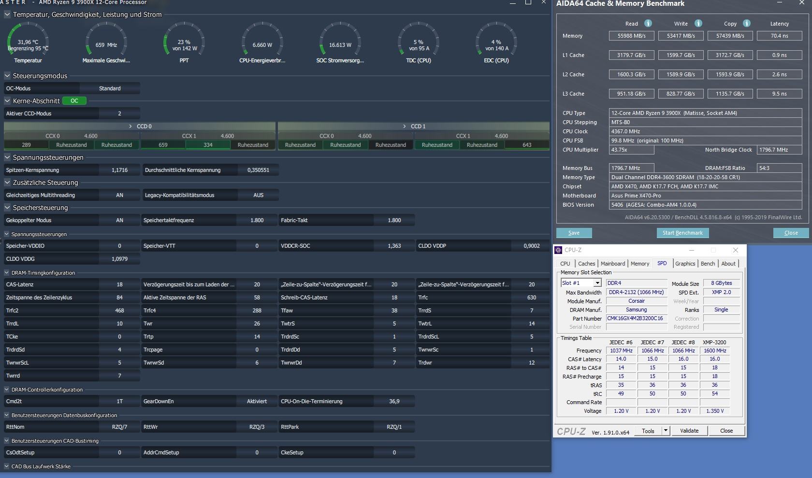Collapse the Speichersteuerung section
Viewport: 812px width, 478px height.
(7, 208)
